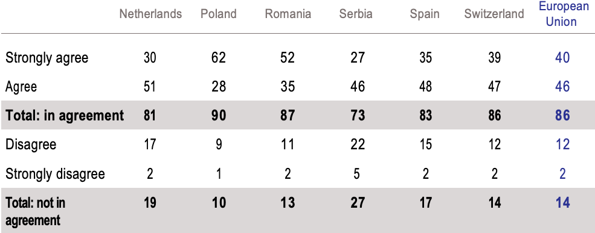Click the Romania column header

(x=288, y=14)
